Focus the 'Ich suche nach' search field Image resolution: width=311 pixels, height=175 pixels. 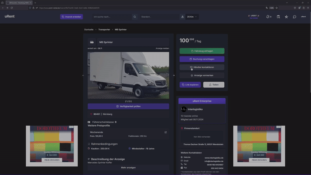pyautogui.click(x=112, y=17)
